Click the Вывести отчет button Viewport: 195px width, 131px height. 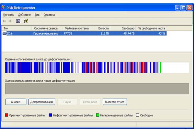click(x=115, y=102)
